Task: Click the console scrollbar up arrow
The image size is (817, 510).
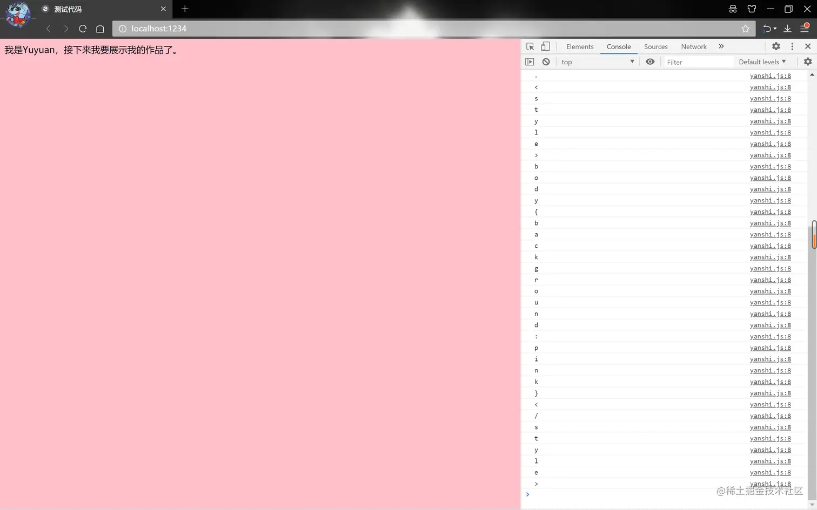Action: tap(812, 74)
